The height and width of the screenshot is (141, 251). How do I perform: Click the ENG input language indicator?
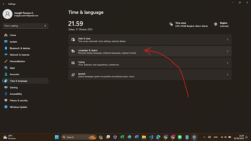pos(216,137)
